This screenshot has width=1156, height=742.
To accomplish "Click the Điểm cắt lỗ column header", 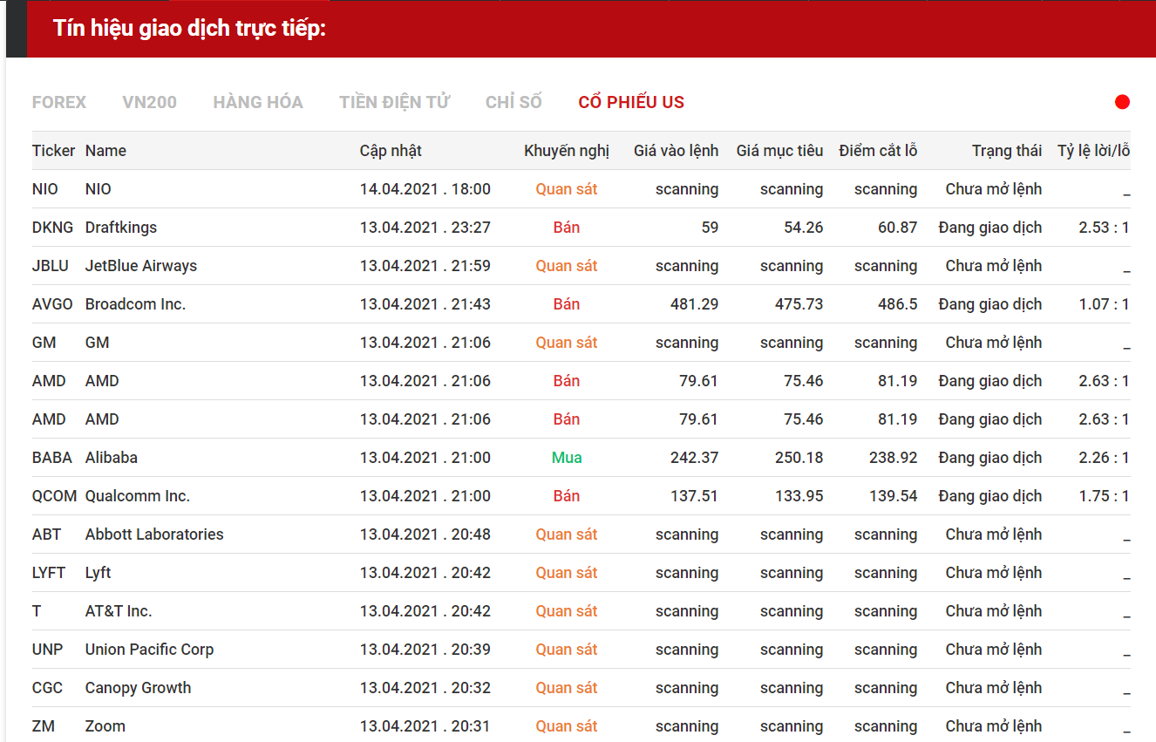I will click(879, 151).
